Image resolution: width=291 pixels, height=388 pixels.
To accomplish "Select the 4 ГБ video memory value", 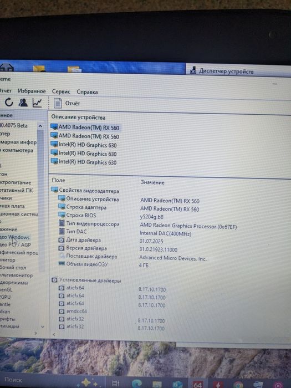I will 144,266.
